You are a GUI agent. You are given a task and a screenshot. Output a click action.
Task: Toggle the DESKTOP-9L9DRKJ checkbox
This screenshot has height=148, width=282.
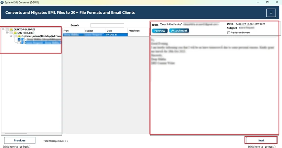pos(7,30)
